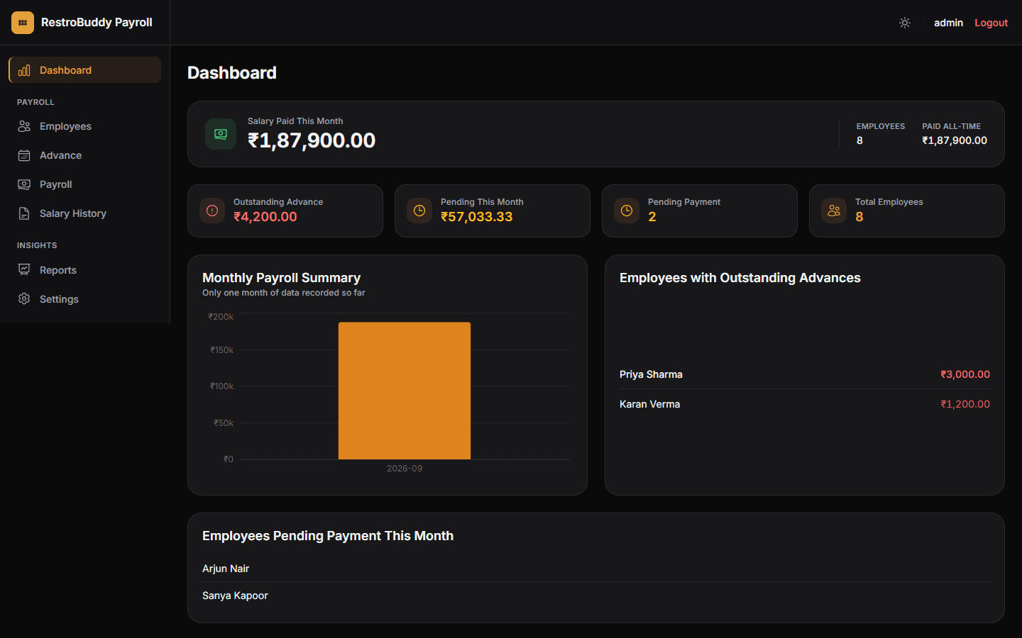Click the orange 2026-09 bar in the chart
Viewport: 1022px width, 638px height.
[405, 391]
